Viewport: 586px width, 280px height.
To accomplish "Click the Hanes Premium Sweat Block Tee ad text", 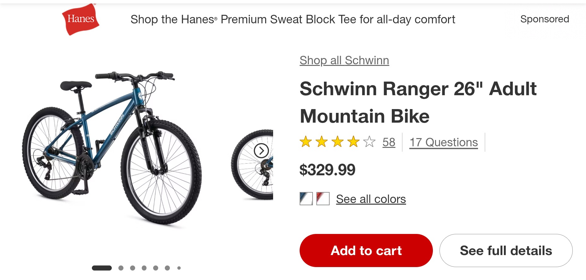I will coord(293,20).
